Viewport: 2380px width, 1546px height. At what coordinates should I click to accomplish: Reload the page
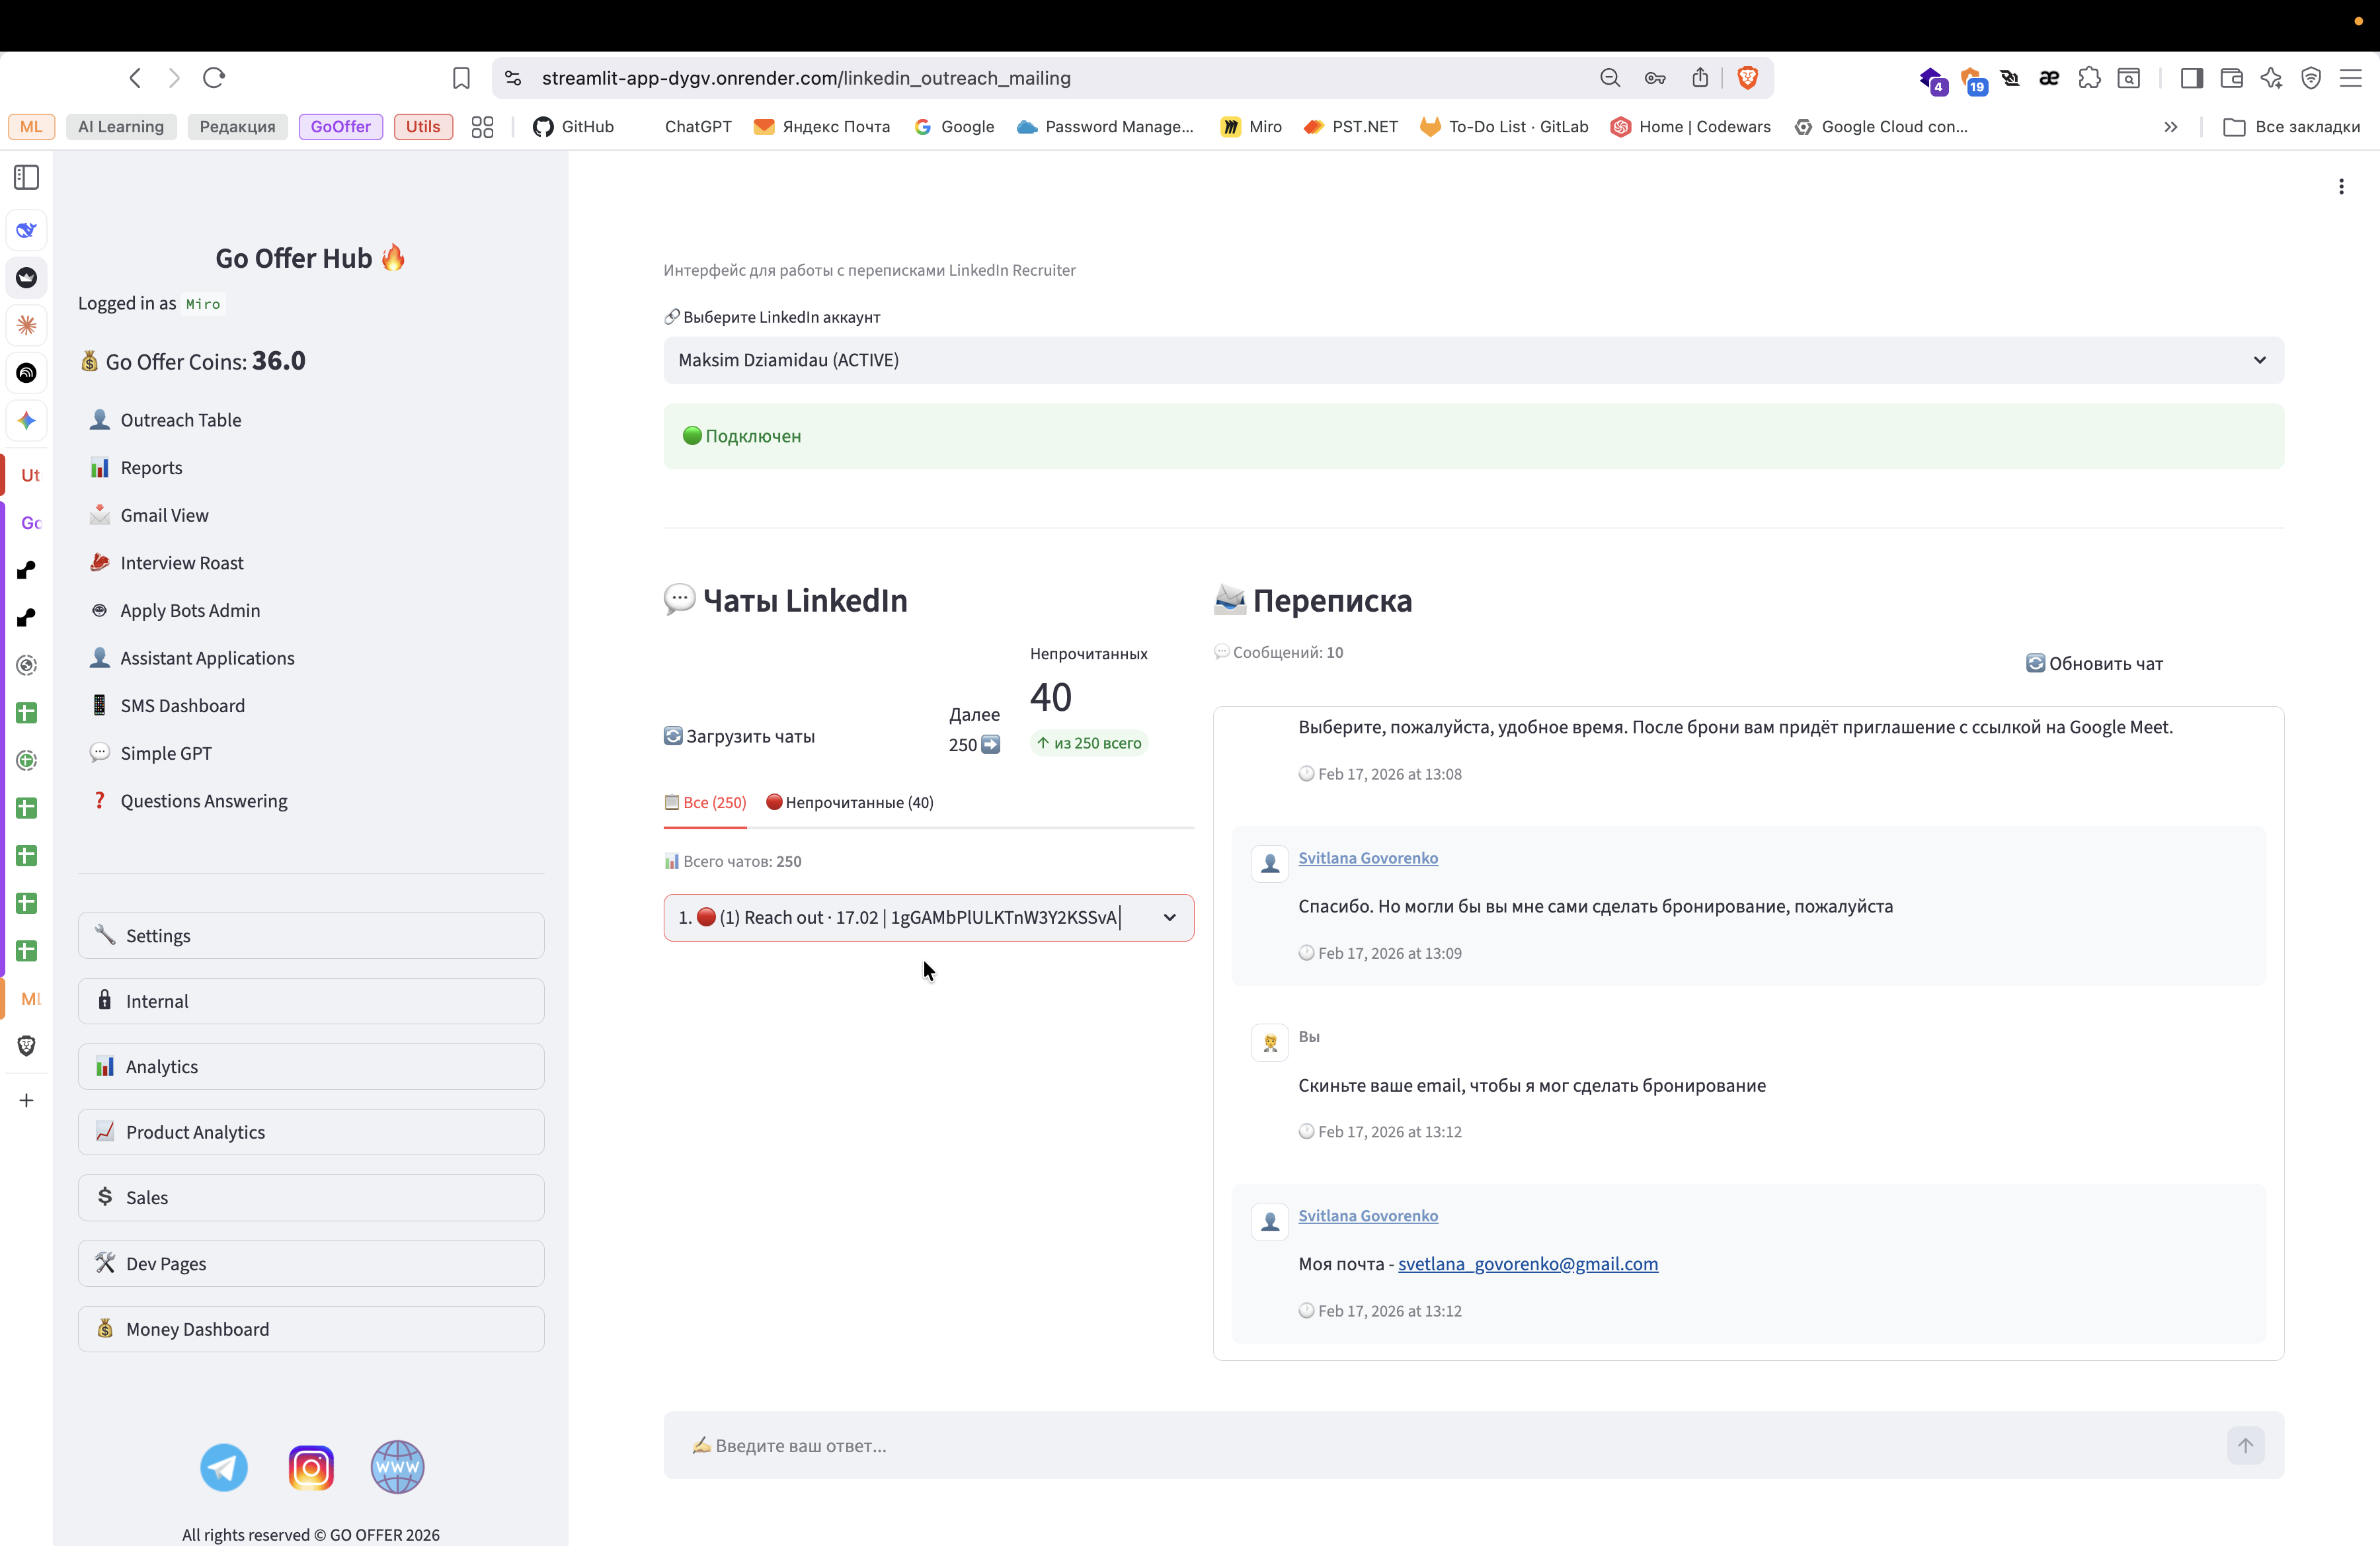click(x=214, y=78)
